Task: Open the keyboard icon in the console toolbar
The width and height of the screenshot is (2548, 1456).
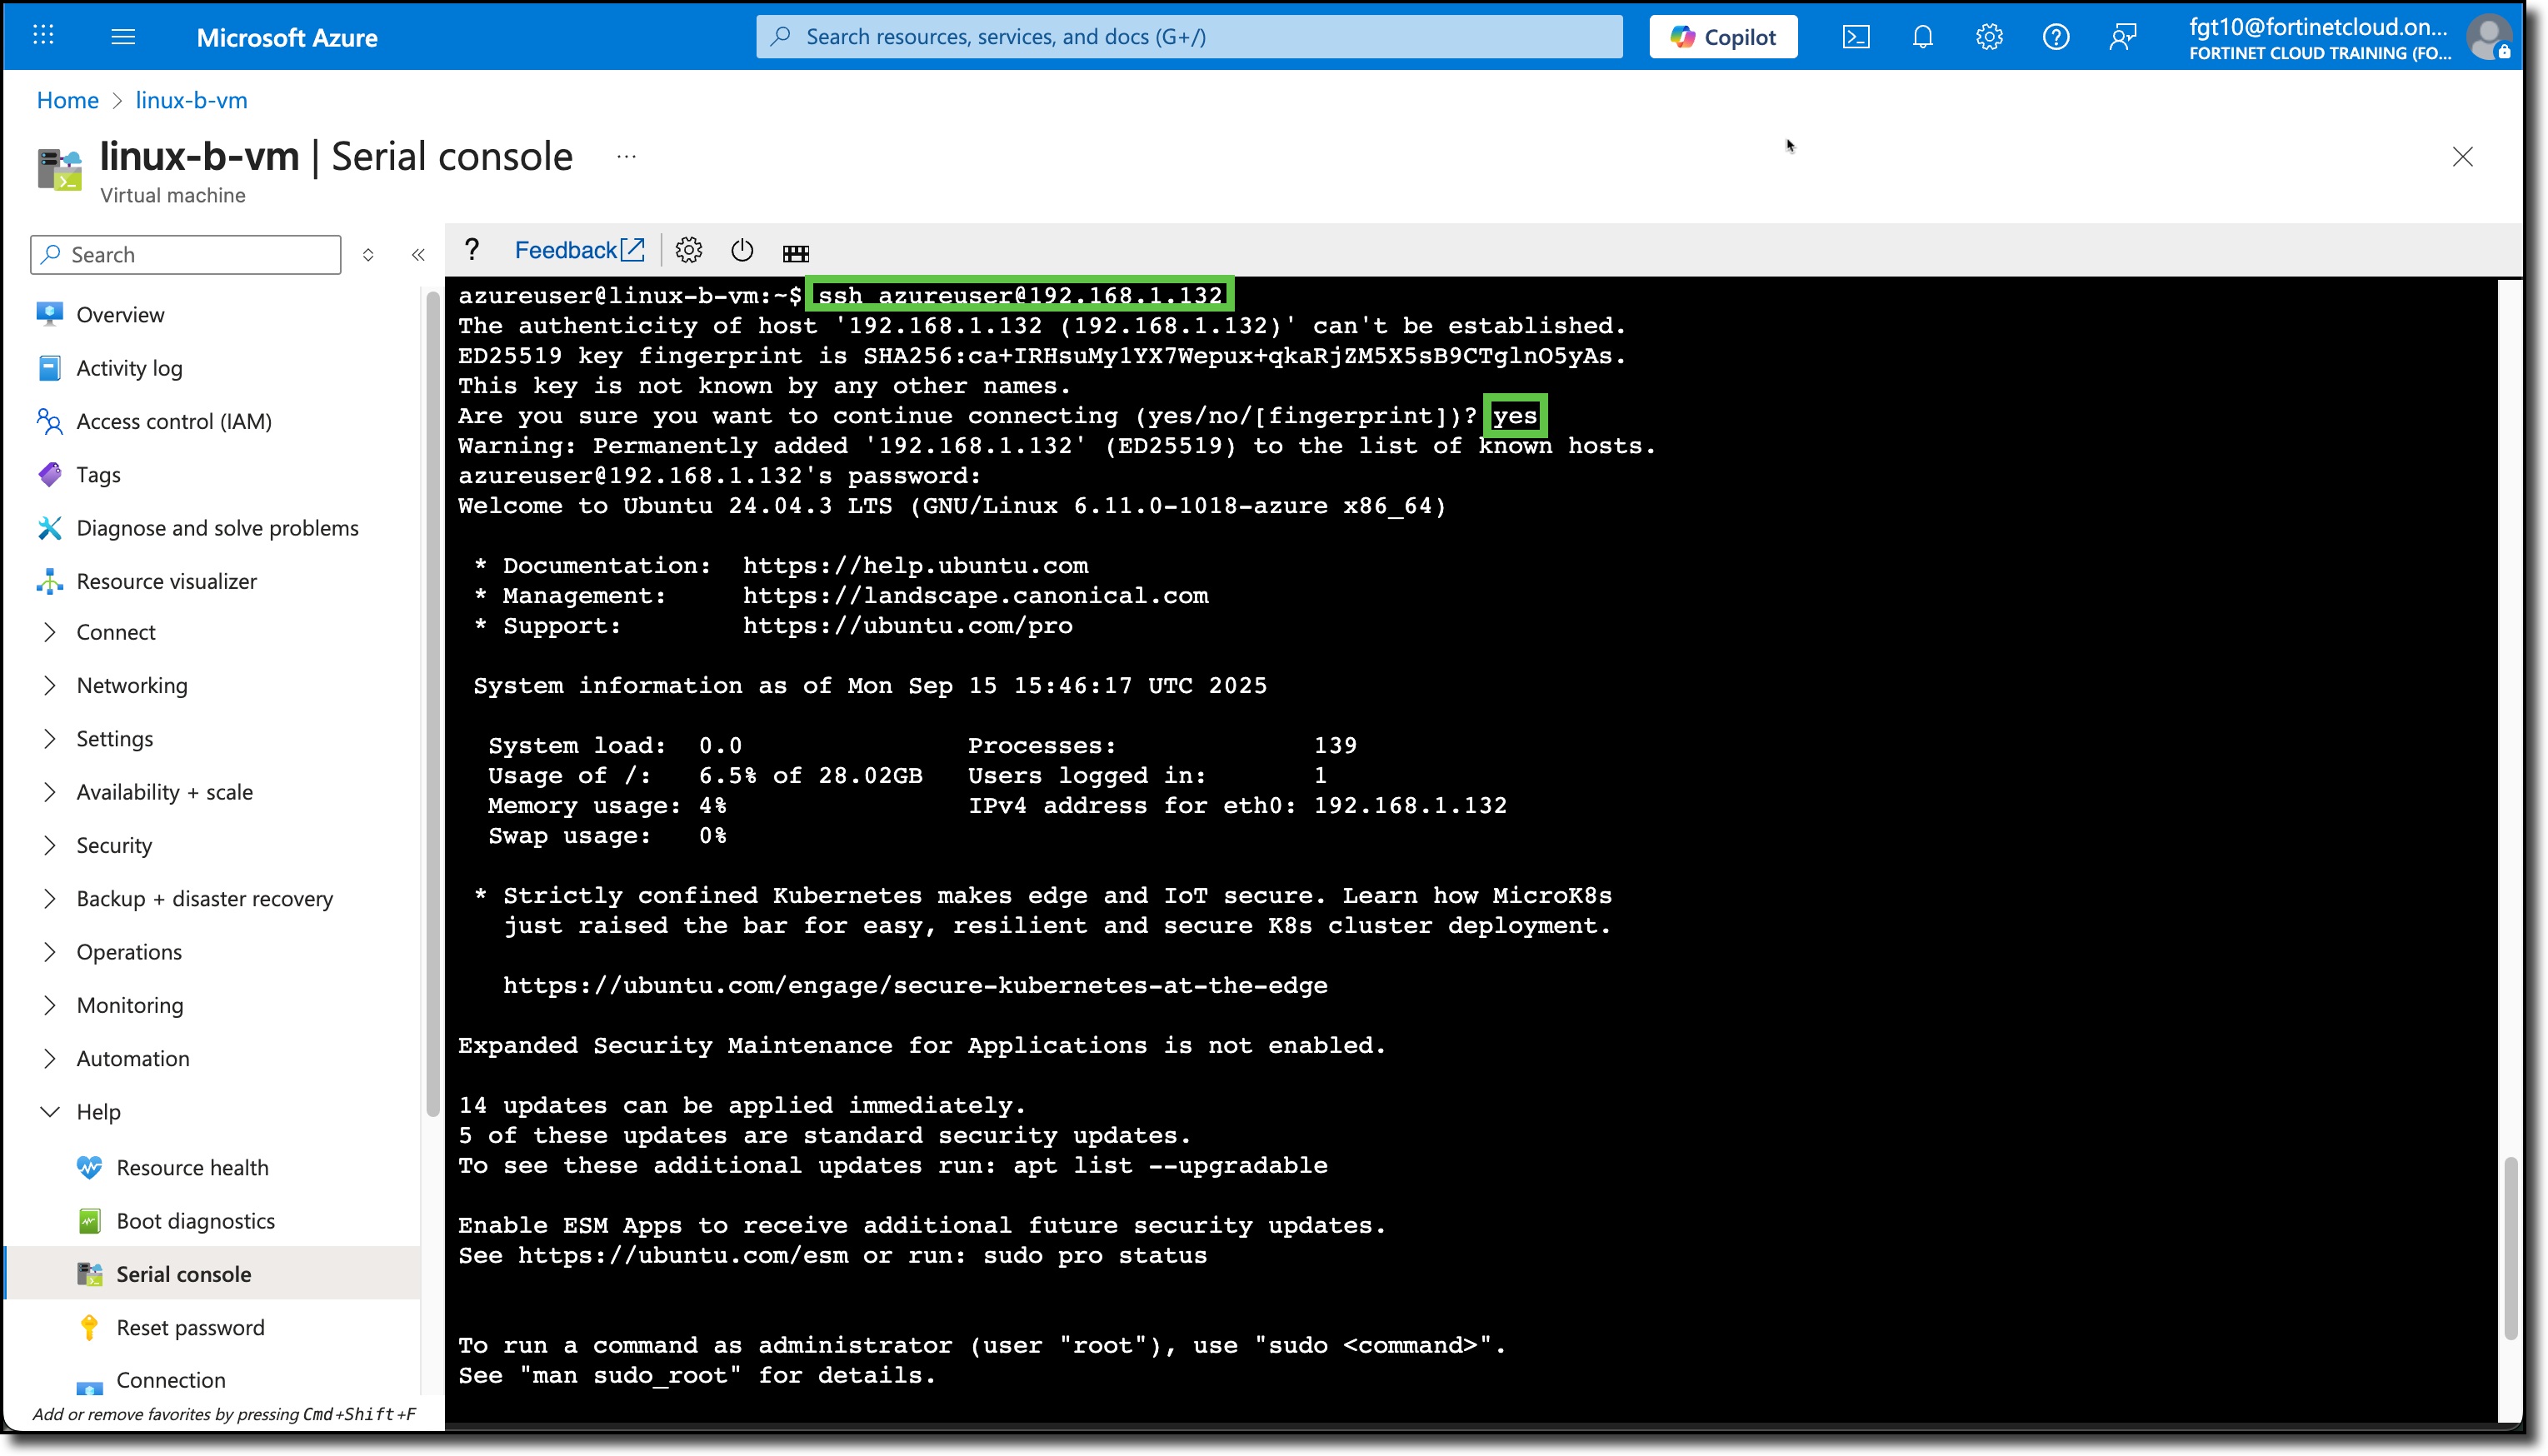Action: (796, 252)
